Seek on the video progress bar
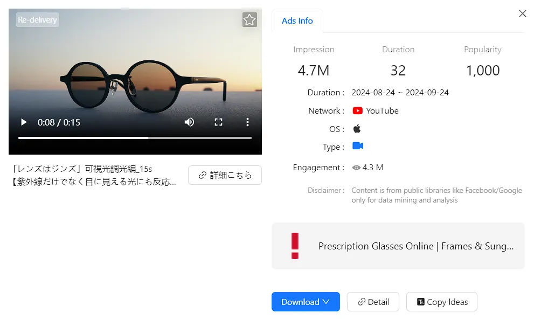This screenshot has height=320, width=534. click(135, 138)
